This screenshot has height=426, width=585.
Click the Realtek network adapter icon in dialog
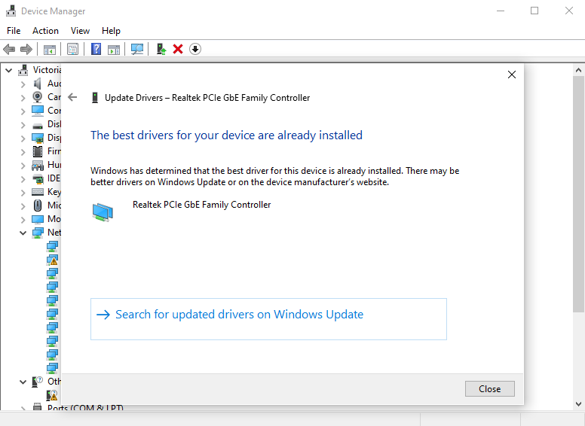(103, 212)
